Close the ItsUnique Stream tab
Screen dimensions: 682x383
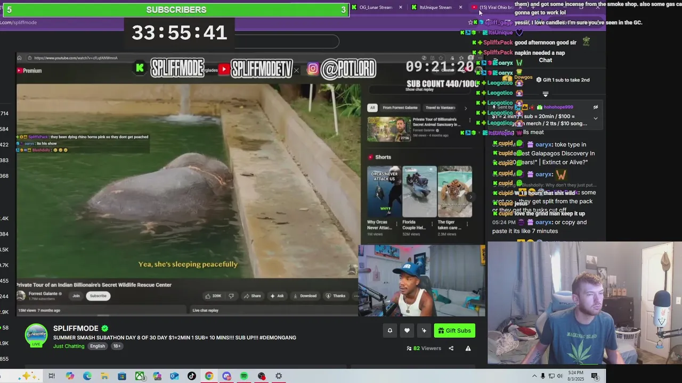pyautogui.click(x=460, y=7)
